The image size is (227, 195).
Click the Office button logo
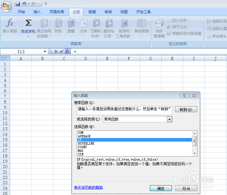[x=6, y=7]
